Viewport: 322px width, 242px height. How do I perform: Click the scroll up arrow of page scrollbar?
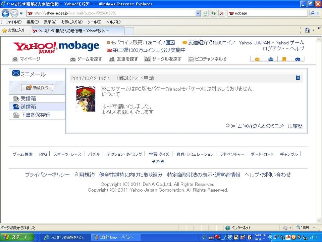[x=319, y=39]
